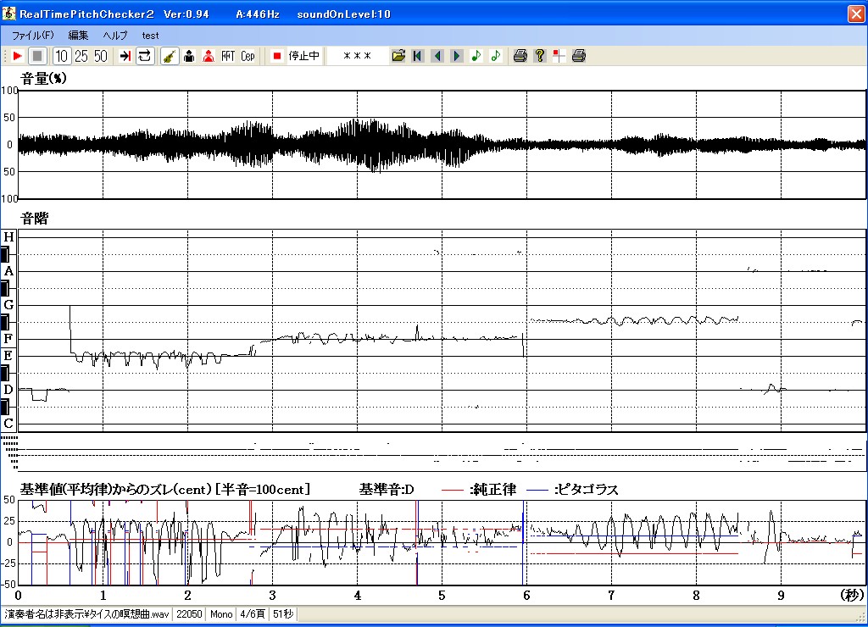Go to the previous page
This screenshot has height=627, width=868.
[x=437, y=56]
